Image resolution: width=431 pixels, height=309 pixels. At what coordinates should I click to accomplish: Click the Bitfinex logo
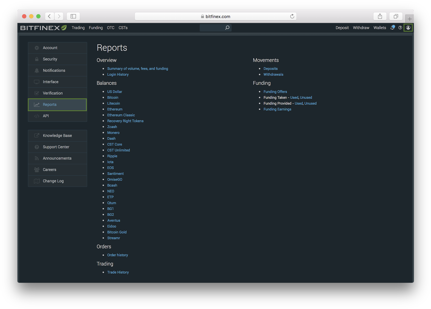(x=44, y=28)
